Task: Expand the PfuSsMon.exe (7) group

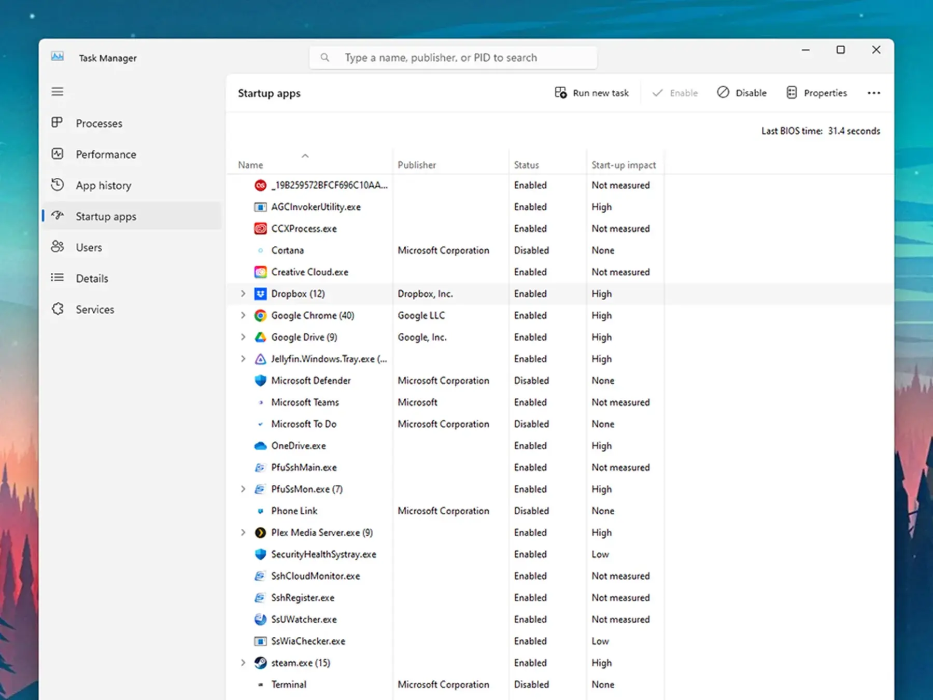Action: pyautogui.click(x=243, y=489)
